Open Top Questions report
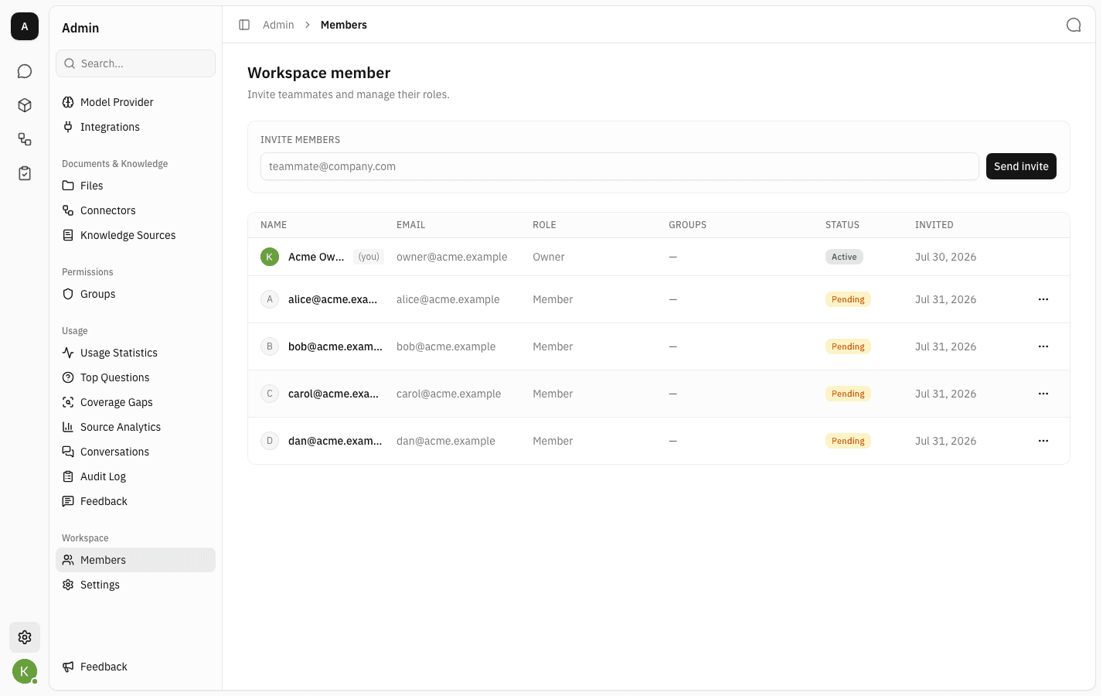1113x696 pixels. (135, 377)
